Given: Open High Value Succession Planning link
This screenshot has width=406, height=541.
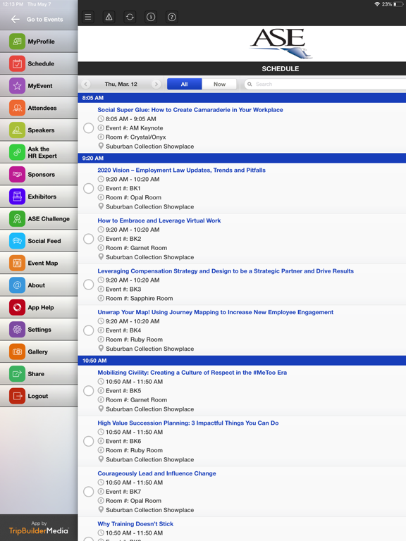Looking at the screenshot, I should tap(187, 423).
